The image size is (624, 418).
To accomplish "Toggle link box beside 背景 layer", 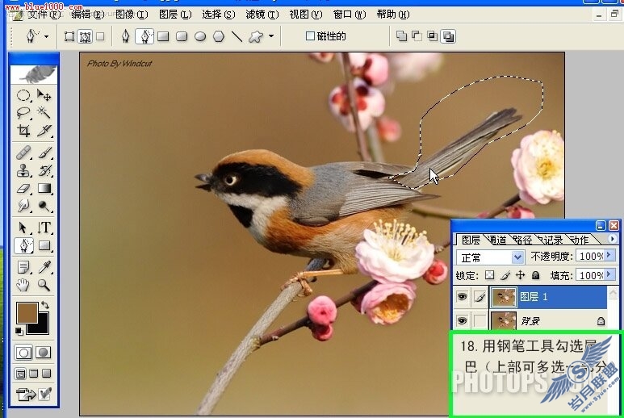I will tap(480, 320).
